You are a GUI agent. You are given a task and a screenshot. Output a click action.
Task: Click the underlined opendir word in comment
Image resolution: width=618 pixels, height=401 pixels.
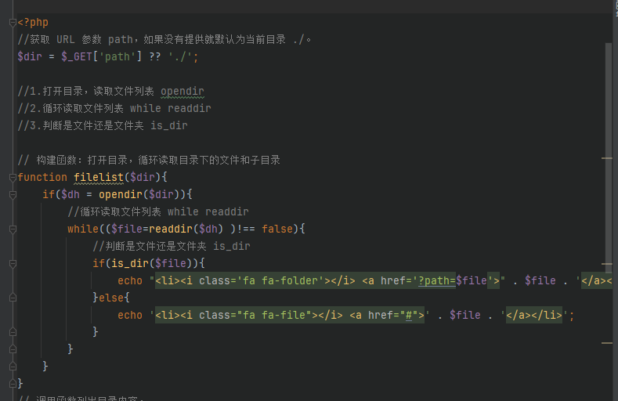[x=182, y=92]
